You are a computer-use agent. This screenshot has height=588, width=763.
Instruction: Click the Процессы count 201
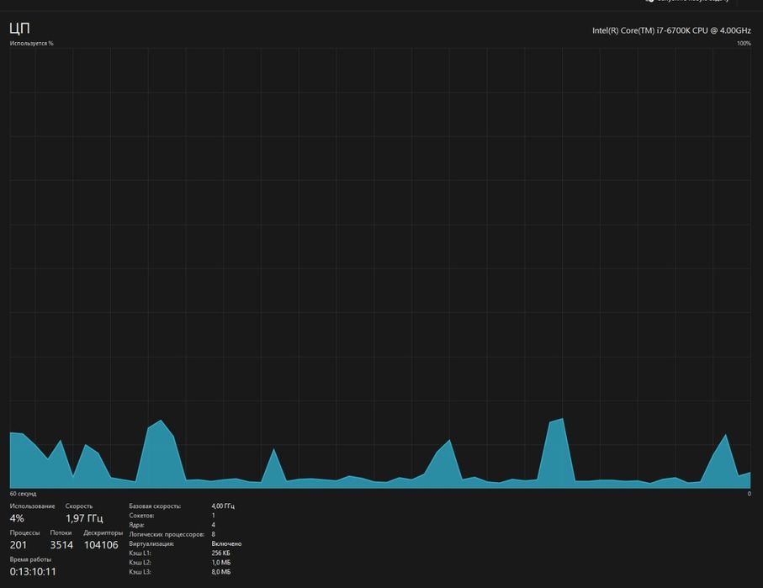(x=18, y=545)
